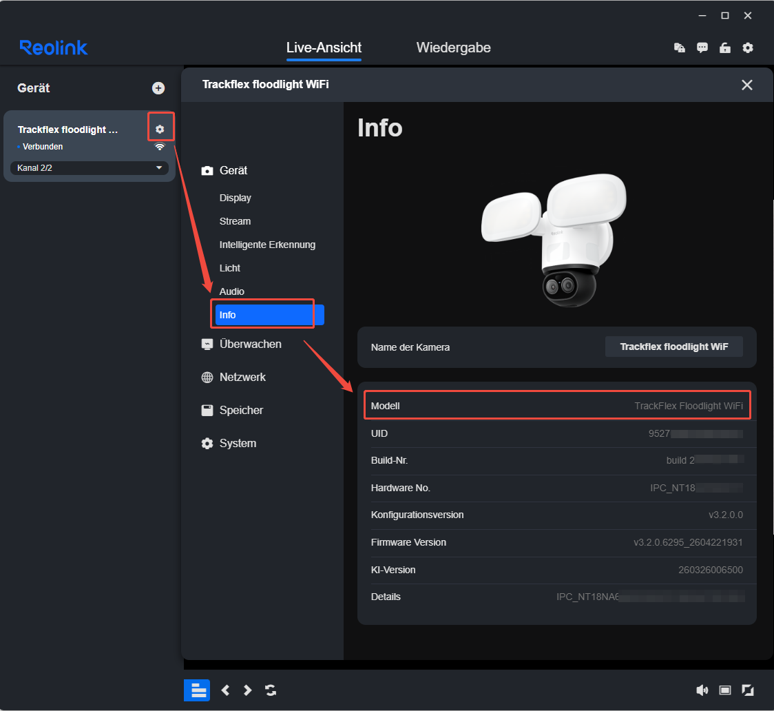774x711 pixels.
Task: Switch to Live-Ansicht tab
Action: pyautogui.click(x=324, y=48)
